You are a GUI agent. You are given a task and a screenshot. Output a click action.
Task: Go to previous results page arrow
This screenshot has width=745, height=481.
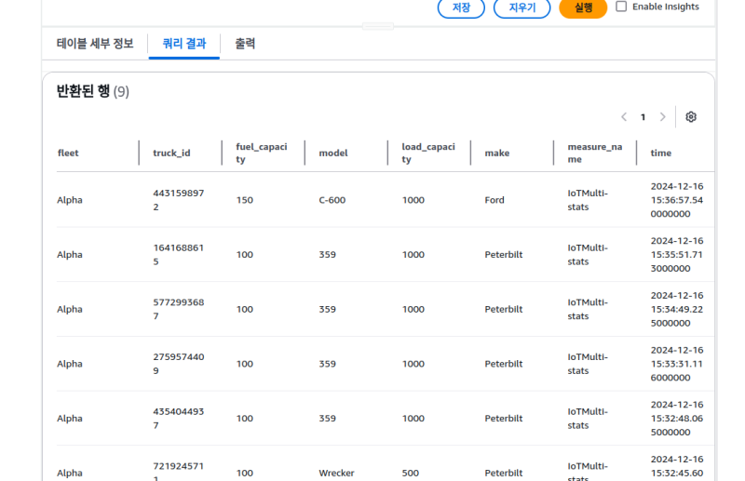pyautogui.click(x=624, y=117)
